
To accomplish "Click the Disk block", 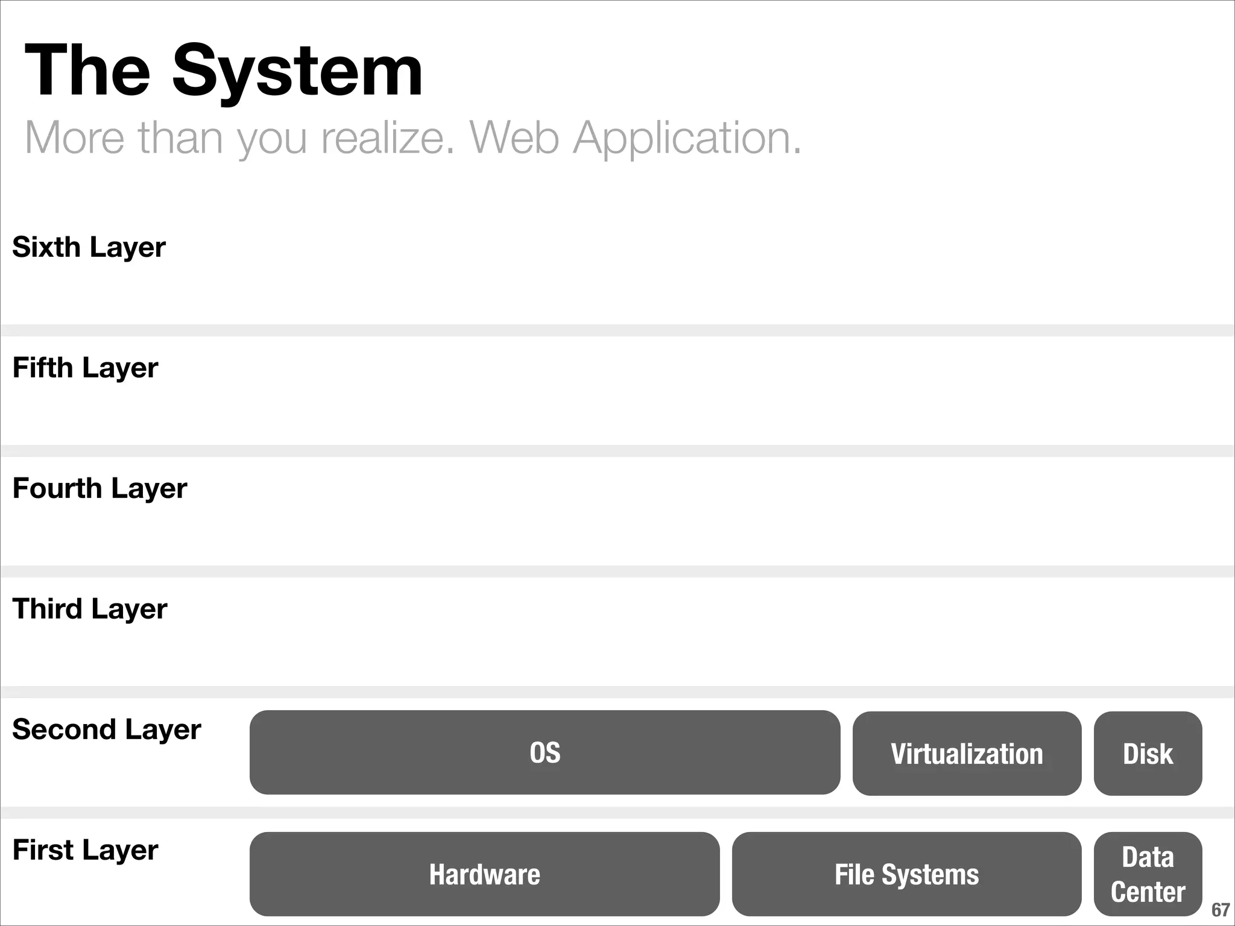I will (x=1148, y=754).
